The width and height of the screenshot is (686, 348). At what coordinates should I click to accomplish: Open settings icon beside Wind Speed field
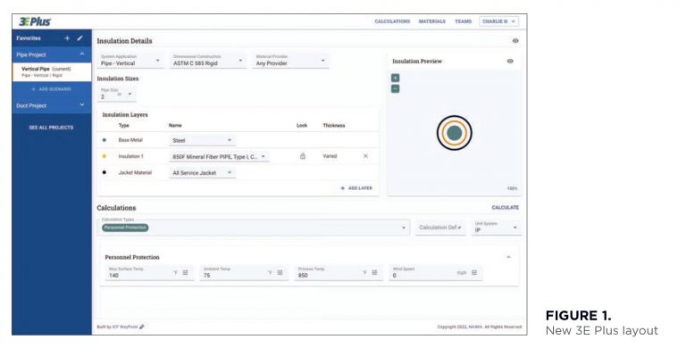474,272
